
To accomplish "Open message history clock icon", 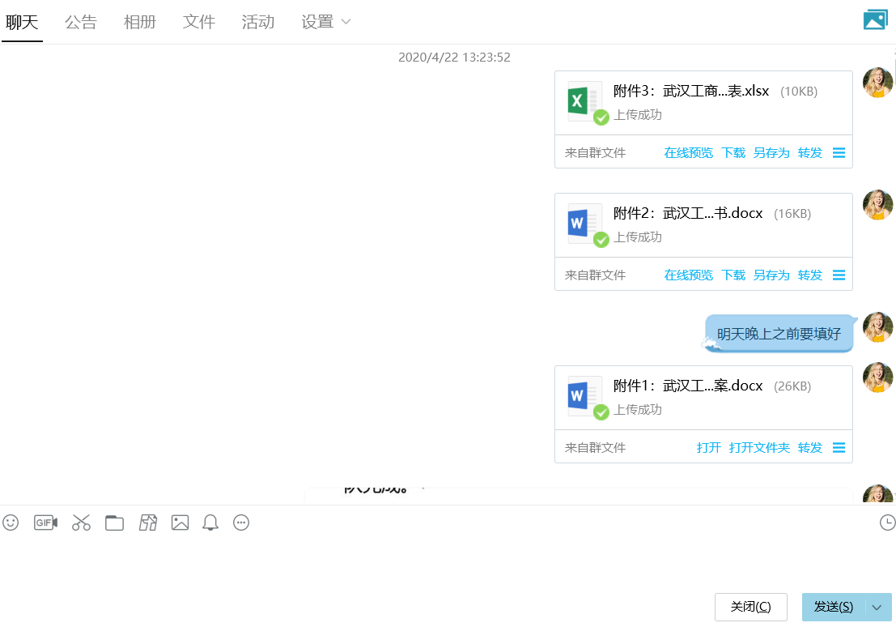I will [887, 522].
